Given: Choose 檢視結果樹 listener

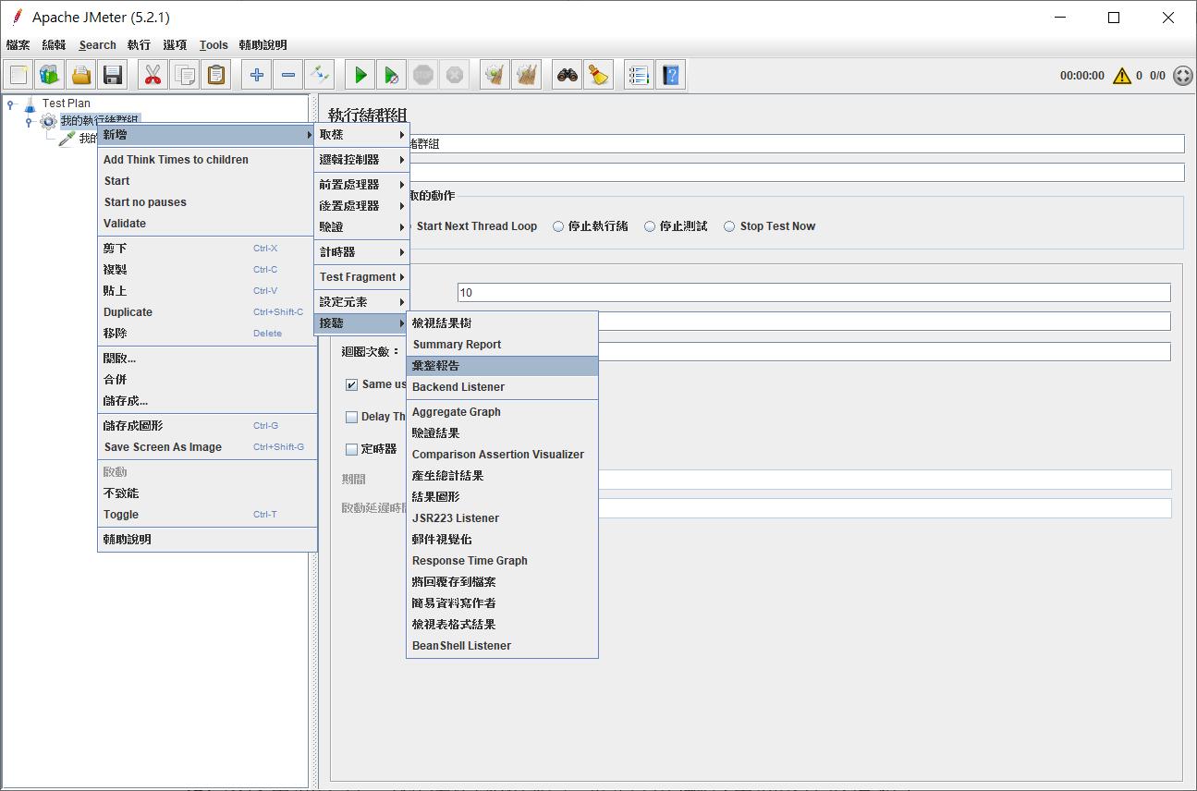Looking at the screenshot, I should [502, 323].
